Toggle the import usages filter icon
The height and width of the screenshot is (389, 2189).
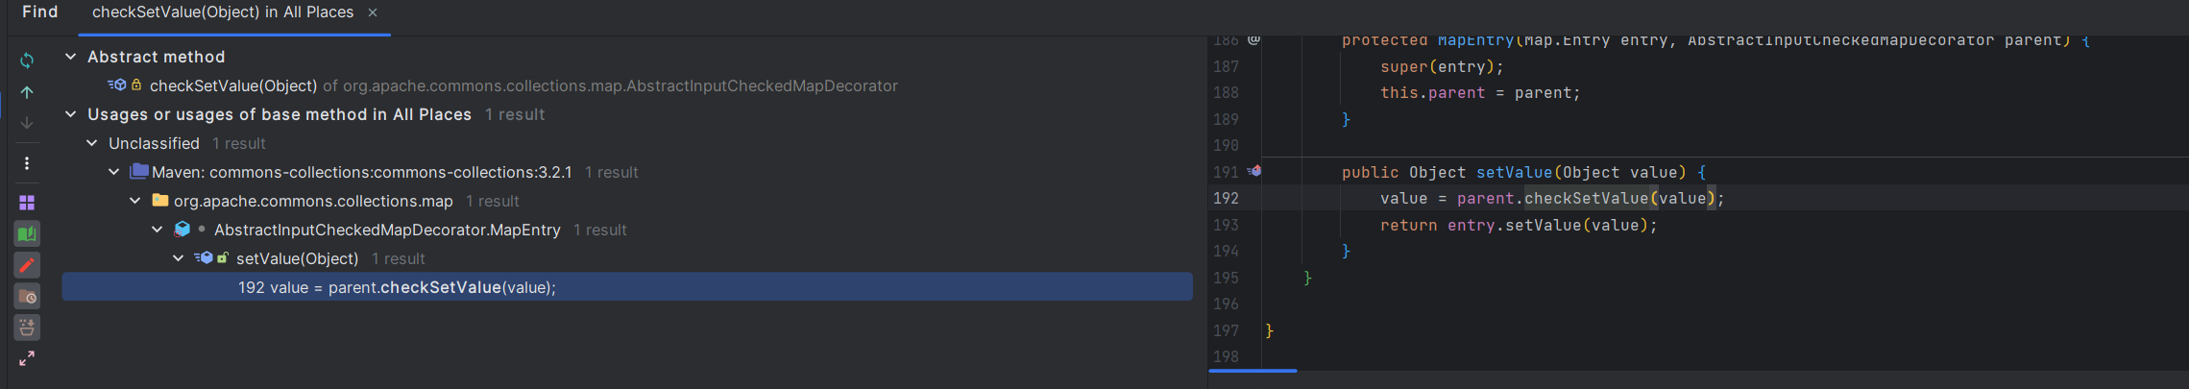[x=27, y=328]
